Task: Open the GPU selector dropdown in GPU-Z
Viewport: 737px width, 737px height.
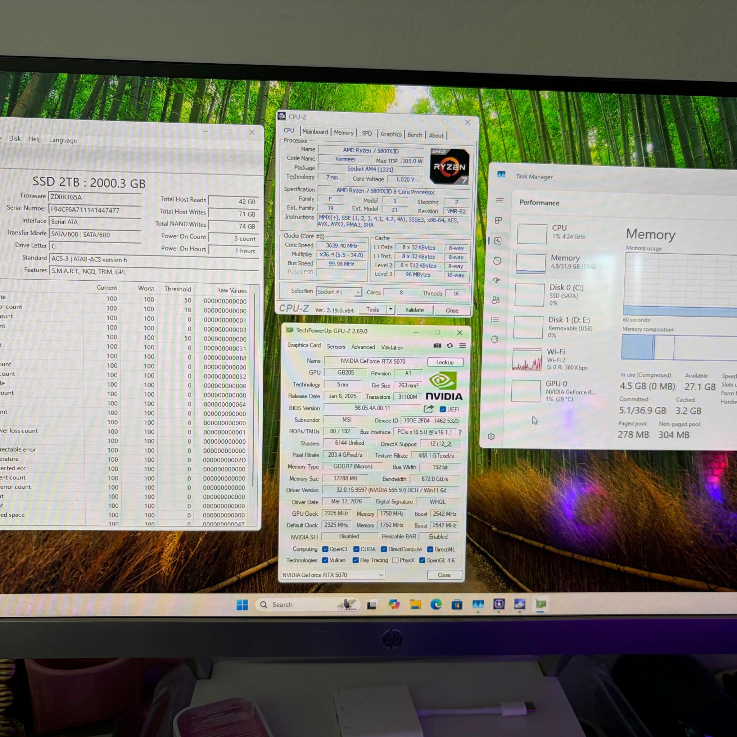Action: pos(333,574)
